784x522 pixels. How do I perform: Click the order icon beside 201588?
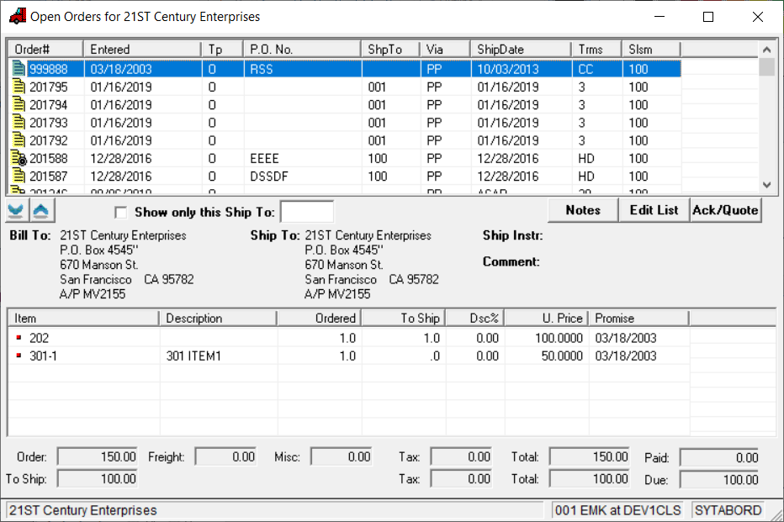19,159
